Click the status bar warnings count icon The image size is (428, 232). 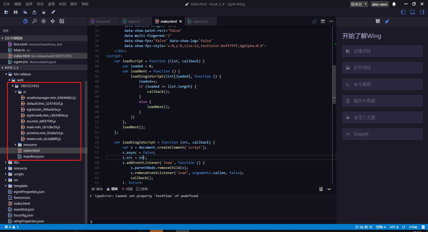point(16,227)
